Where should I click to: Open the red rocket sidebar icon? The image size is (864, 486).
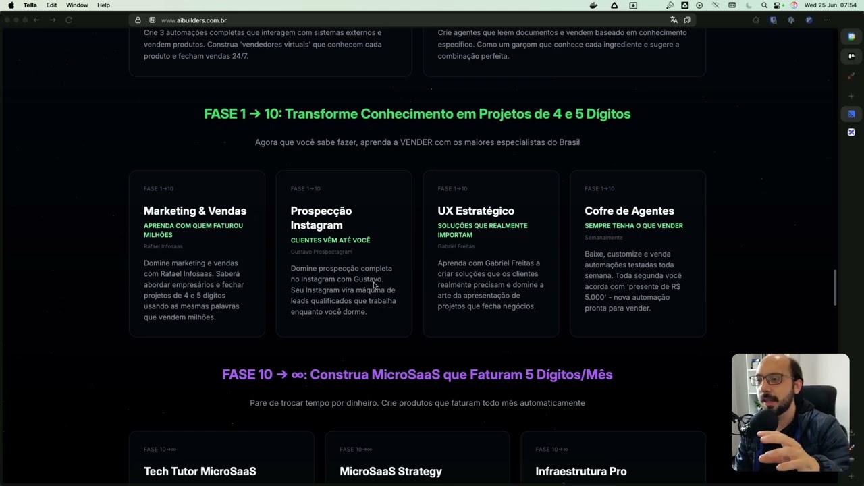852,76
